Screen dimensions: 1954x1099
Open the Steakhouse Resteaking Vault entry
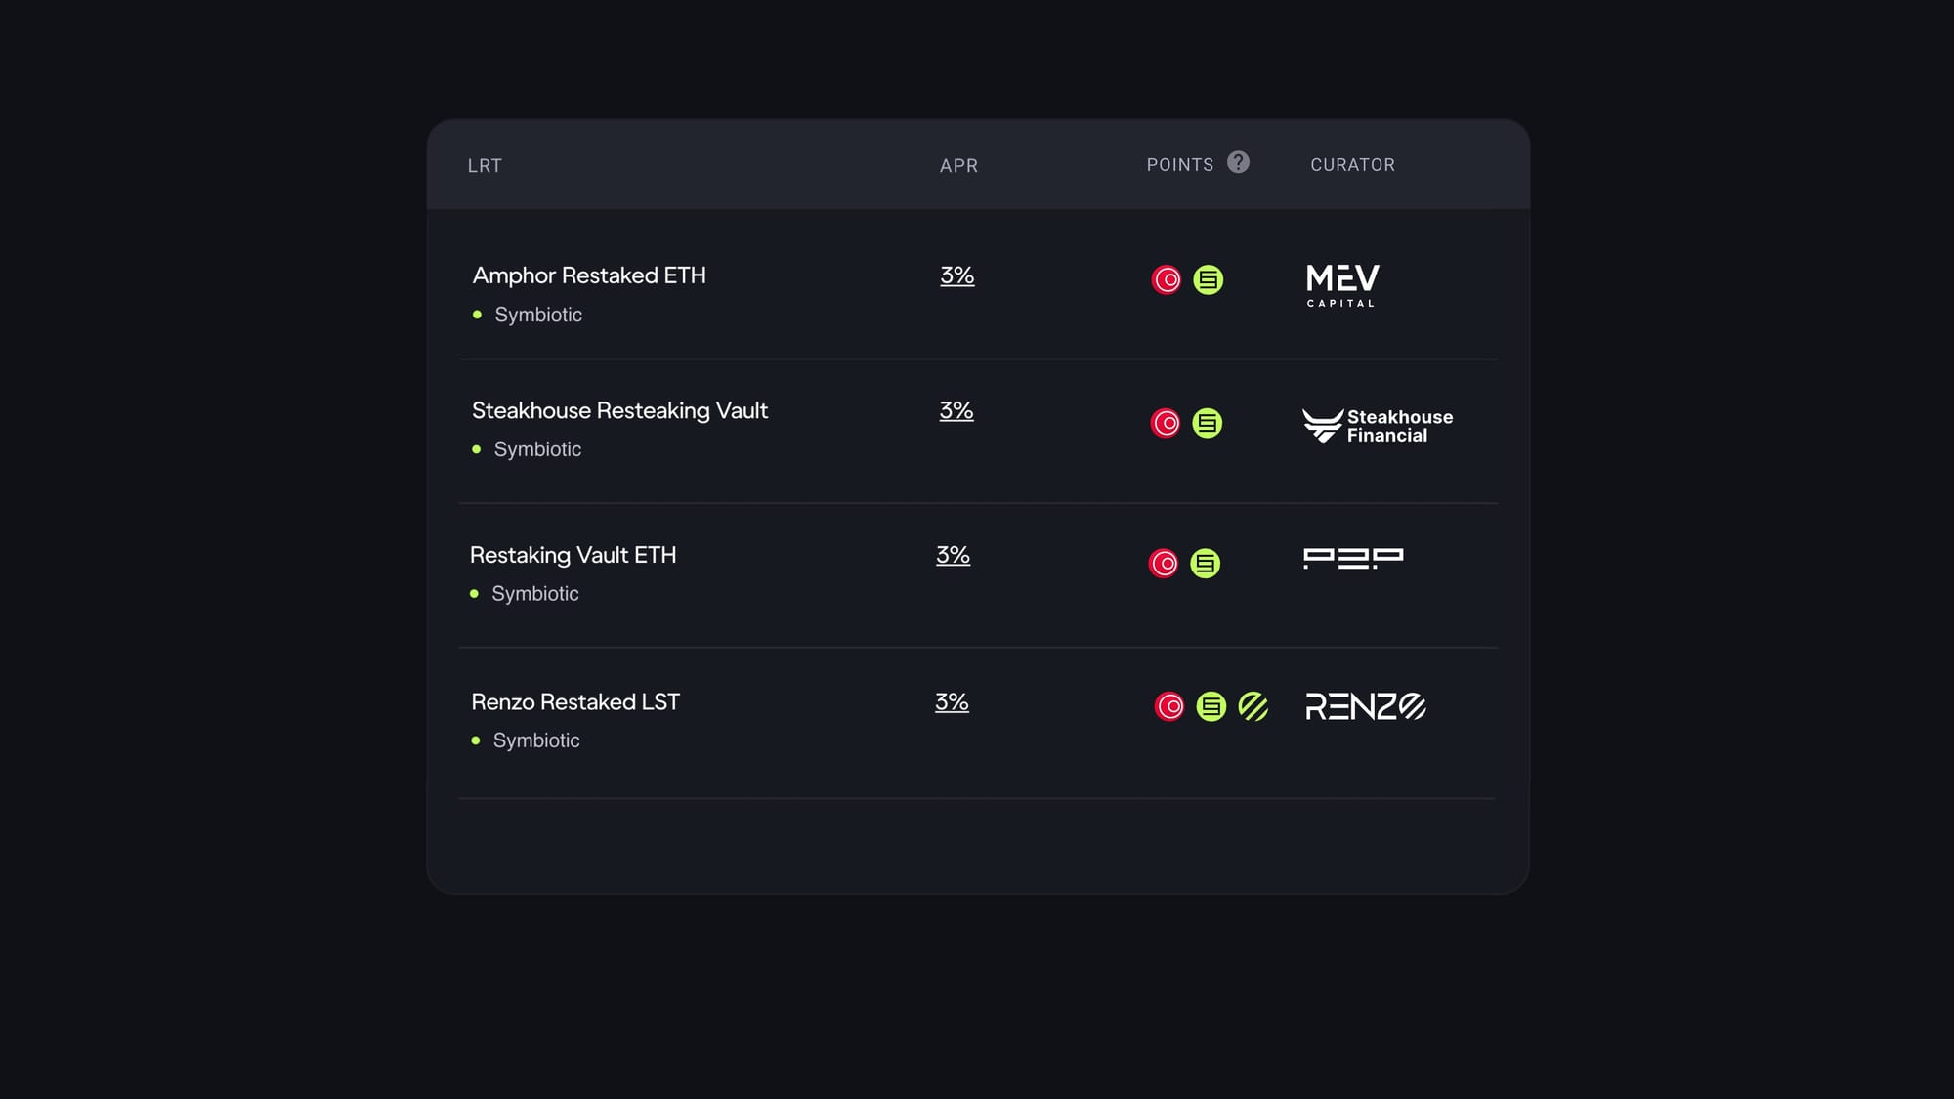[x=619, y=410]
